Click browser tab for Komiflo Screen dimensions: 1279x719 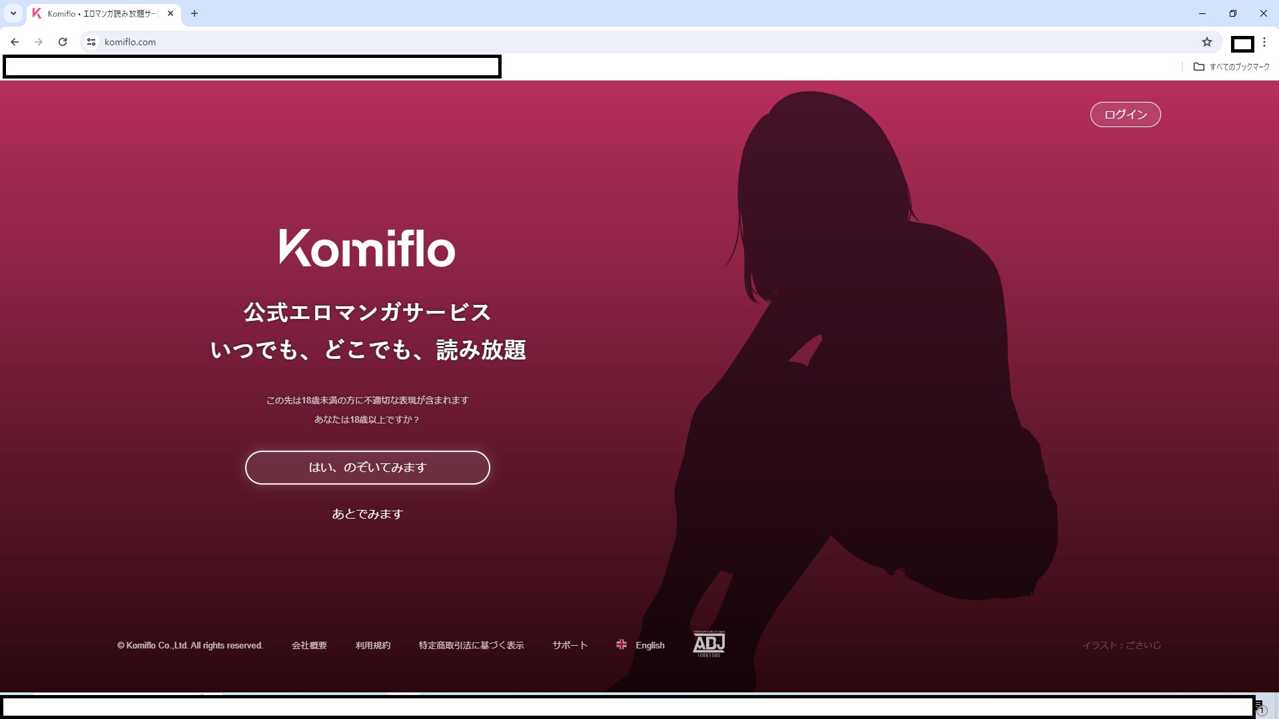point(100,13)
